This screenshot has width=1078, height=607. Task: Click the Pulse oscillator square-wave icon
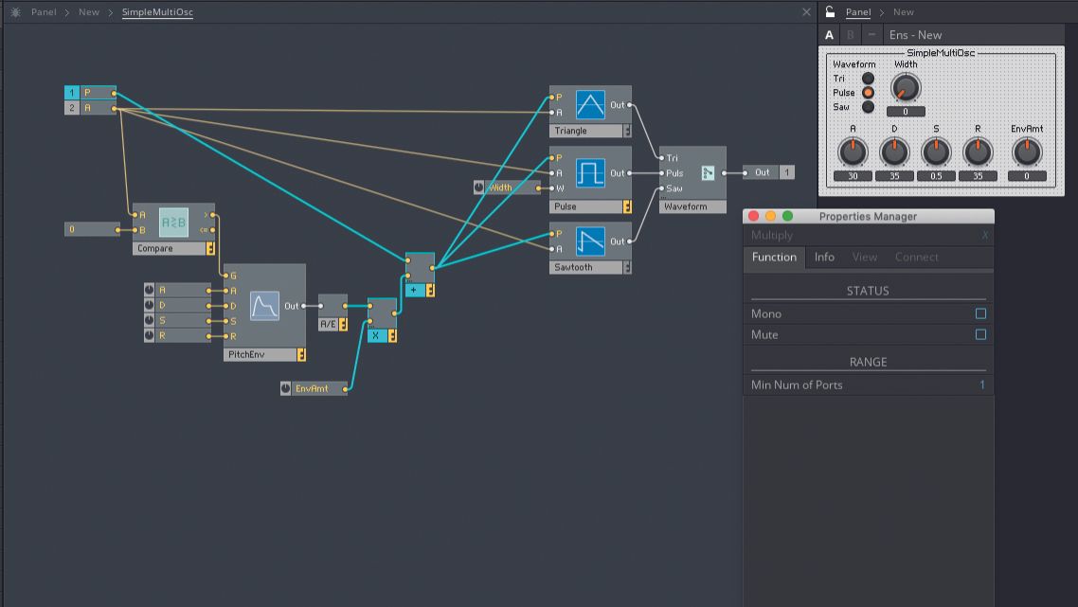pos(590,170)
